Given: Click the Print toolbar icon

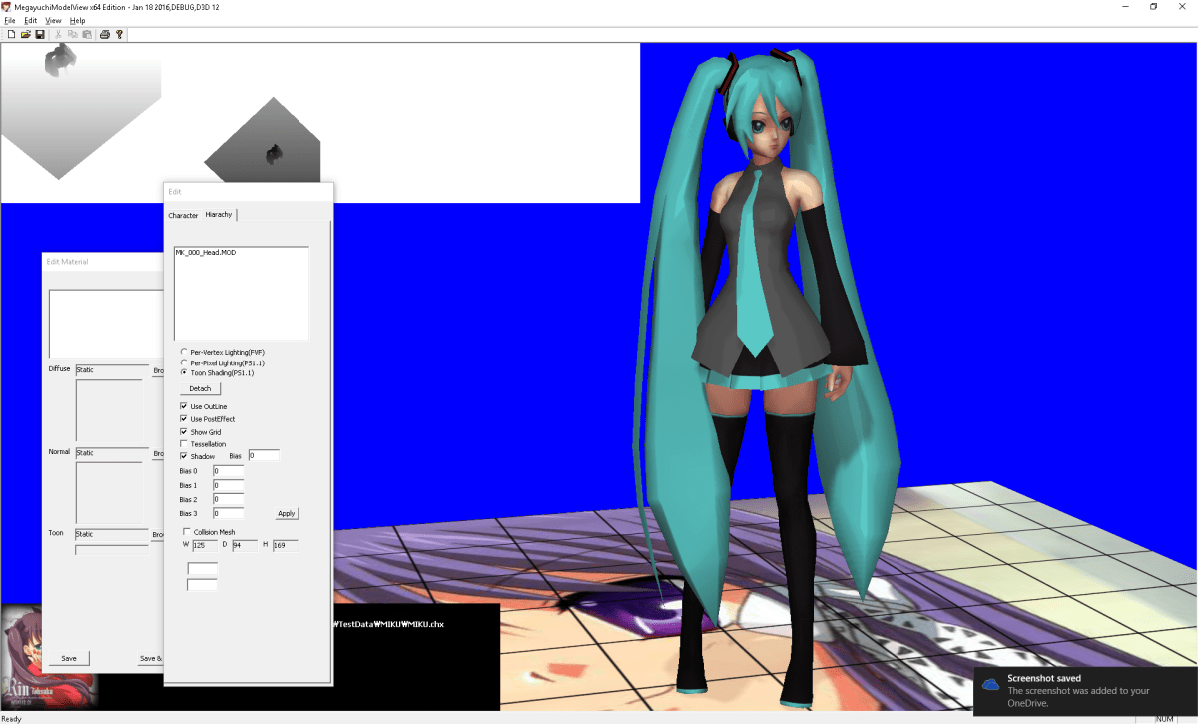Looking at the screenshot, I should 105,33.
